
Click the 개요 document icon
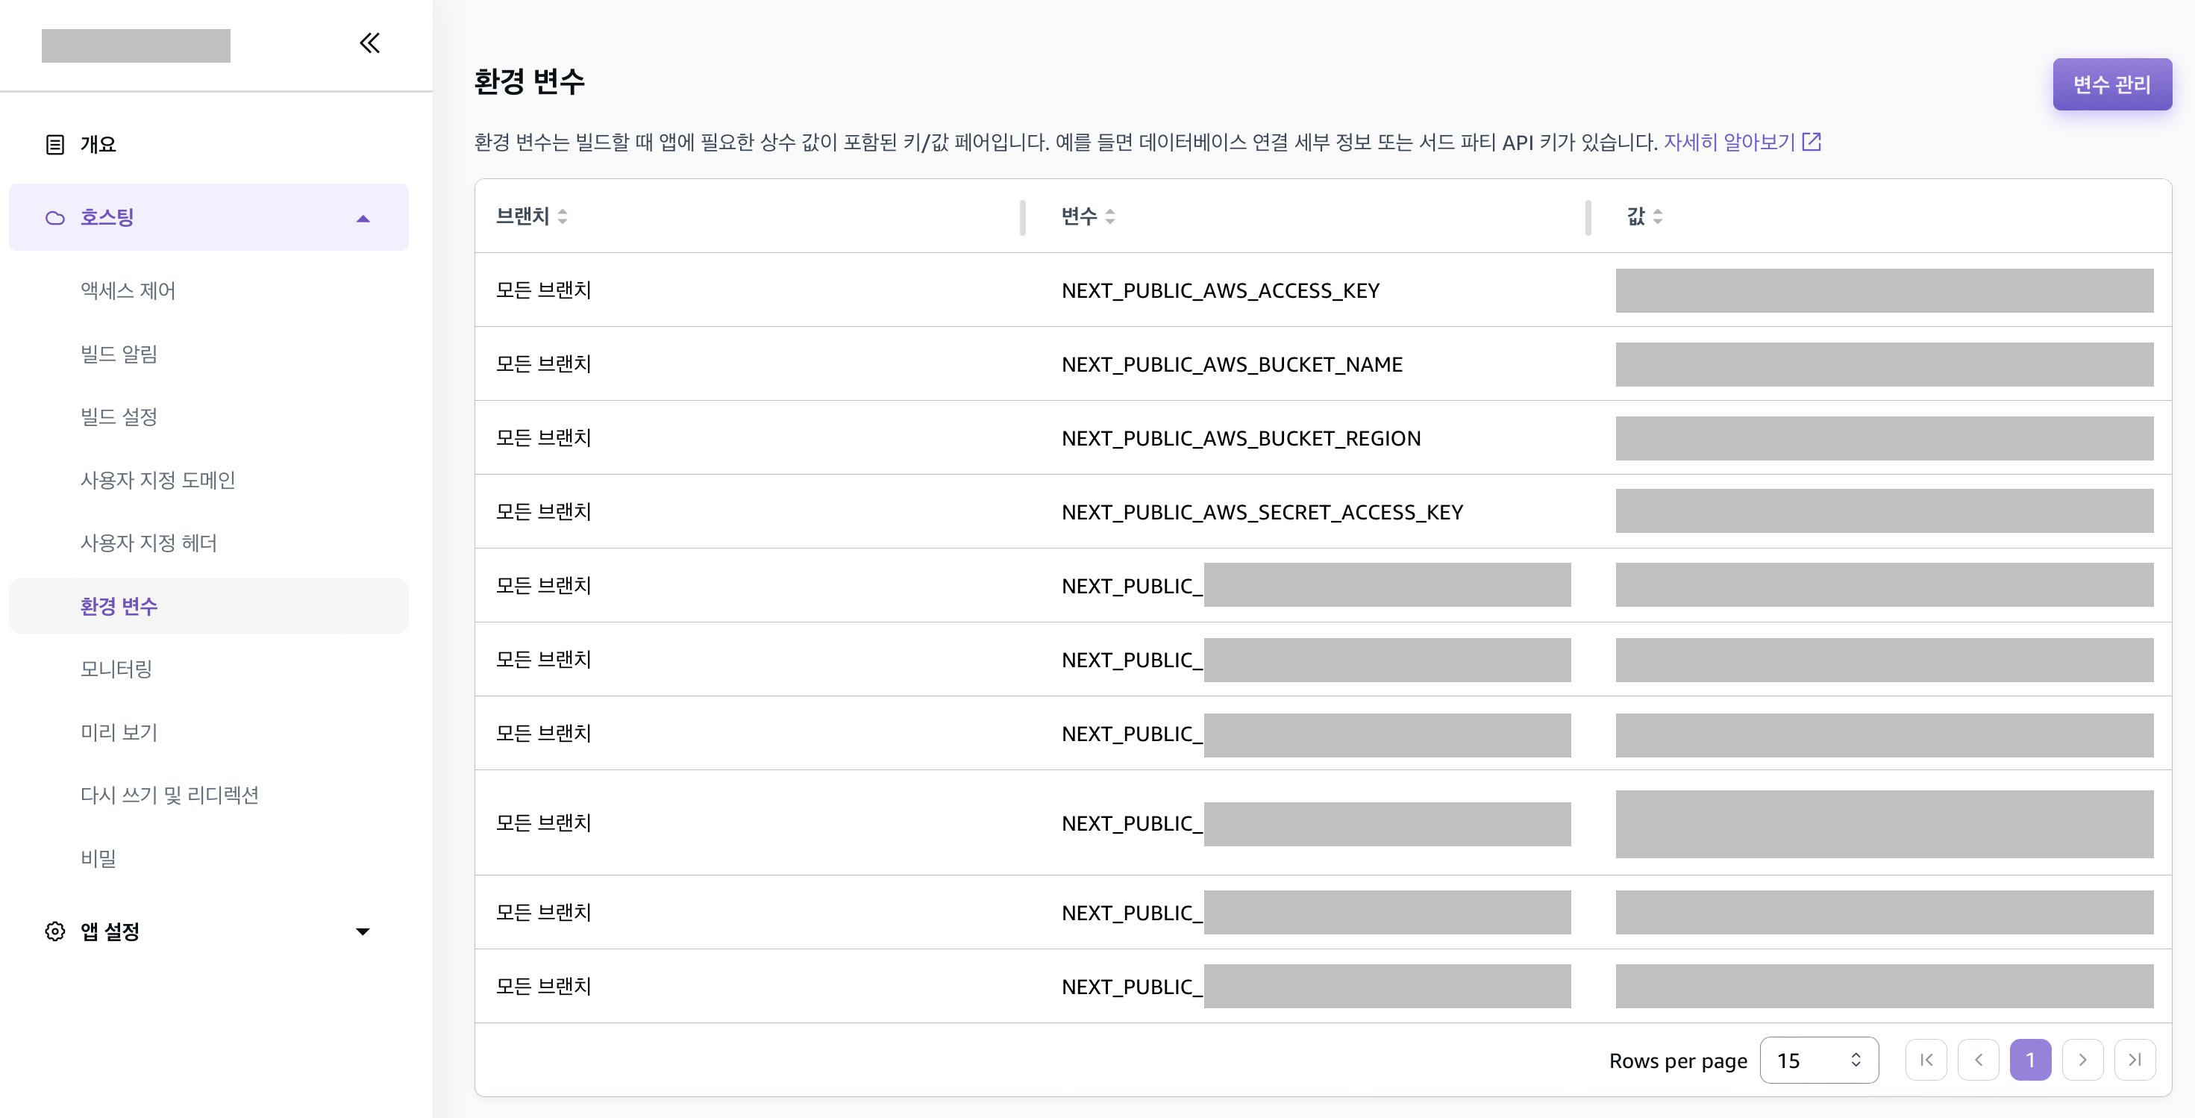[54, 145]
